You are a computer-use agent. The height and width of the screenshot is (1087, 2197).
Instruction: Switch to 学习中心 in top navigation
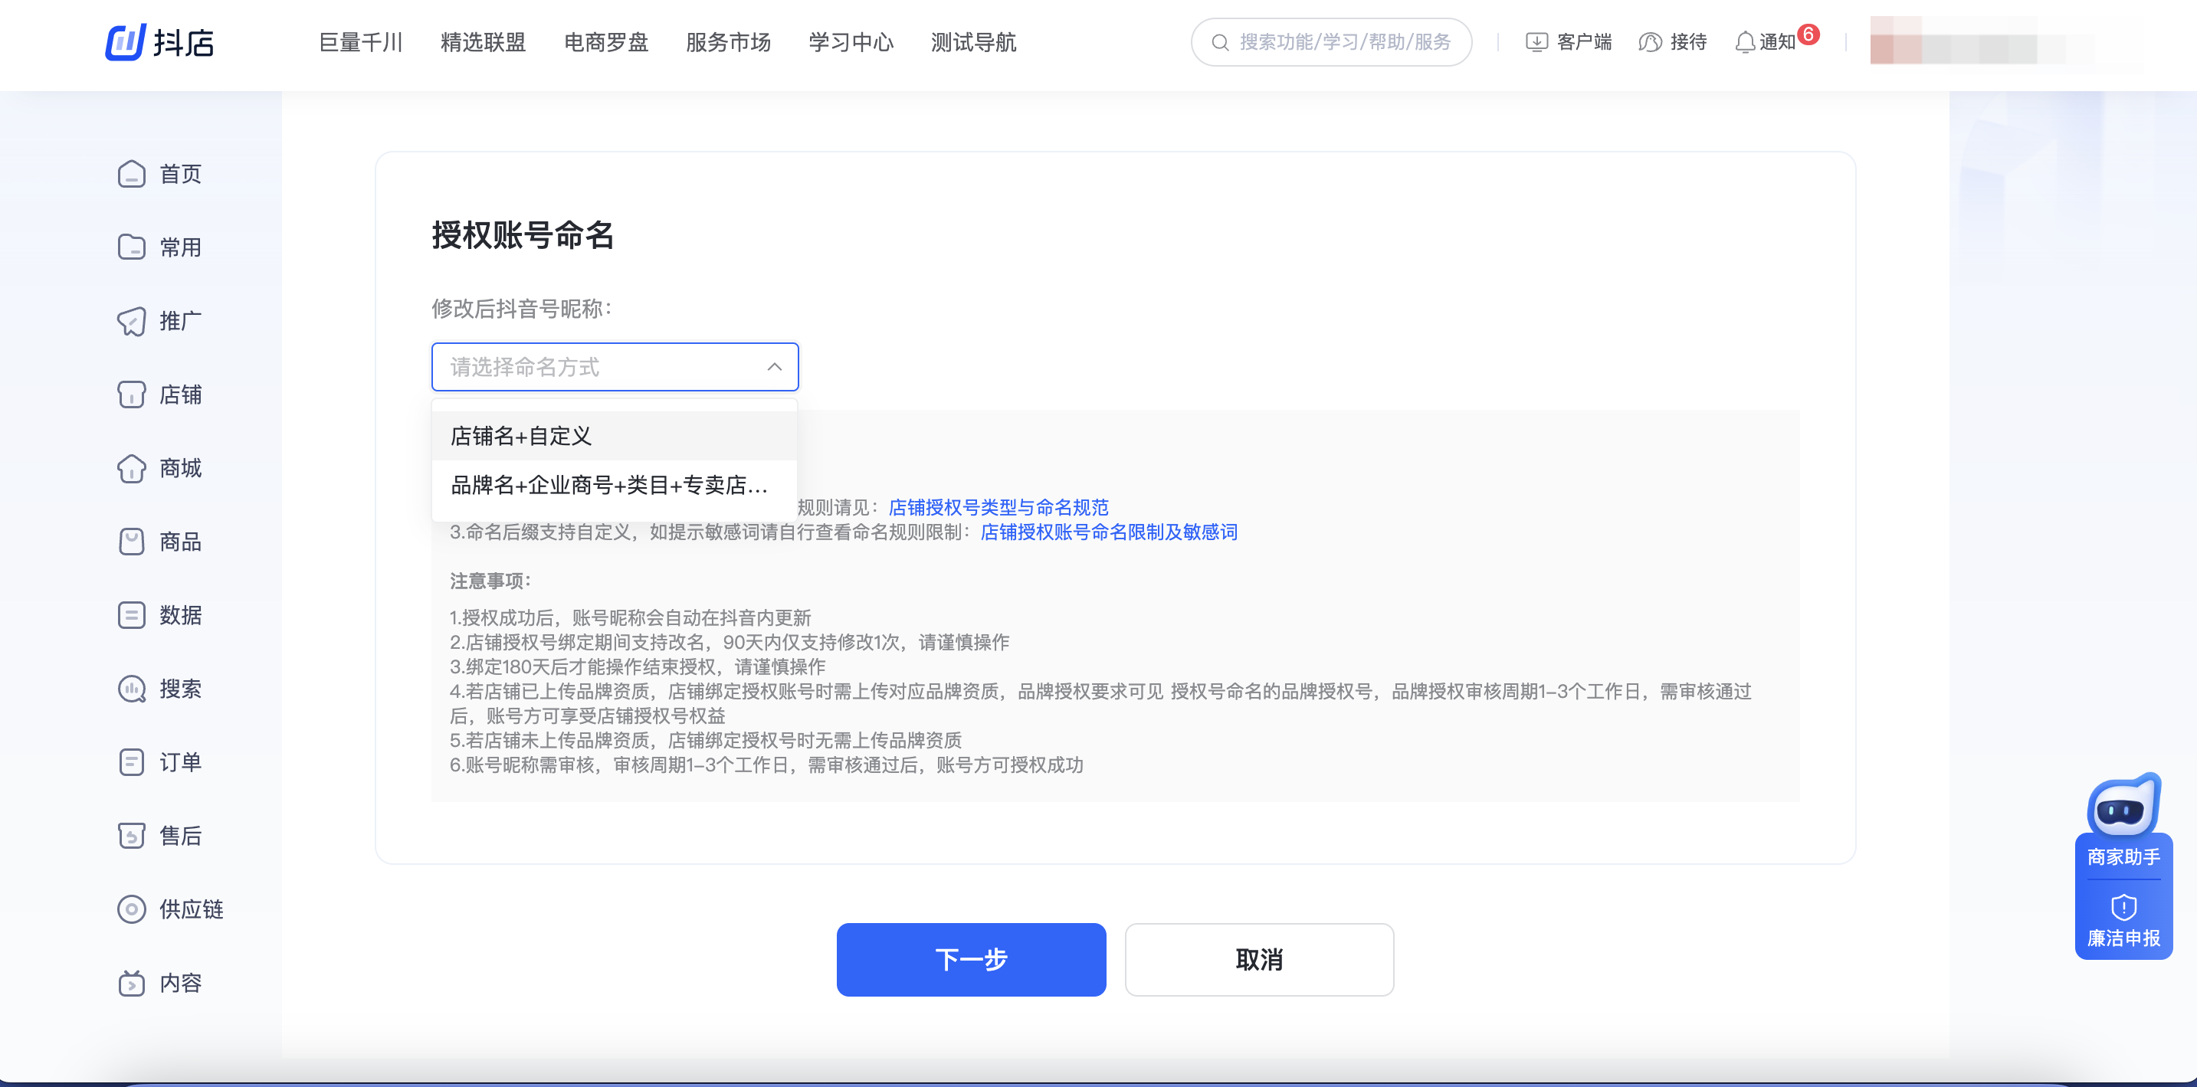(851, 42)
